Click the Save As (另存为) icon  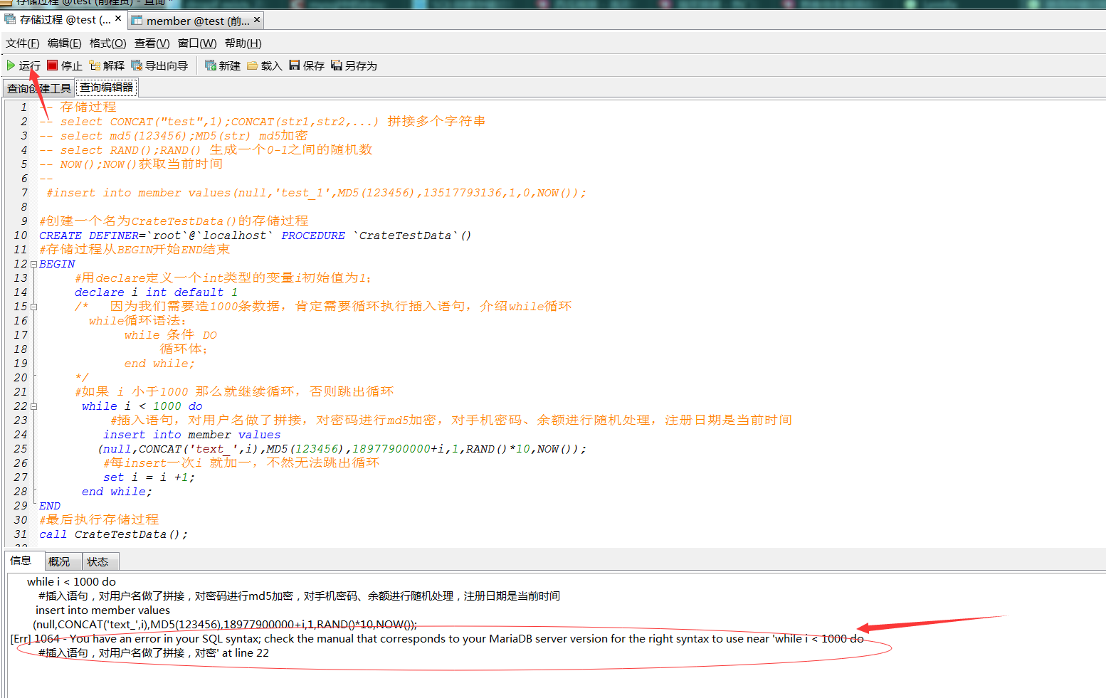tap(337, 65)
